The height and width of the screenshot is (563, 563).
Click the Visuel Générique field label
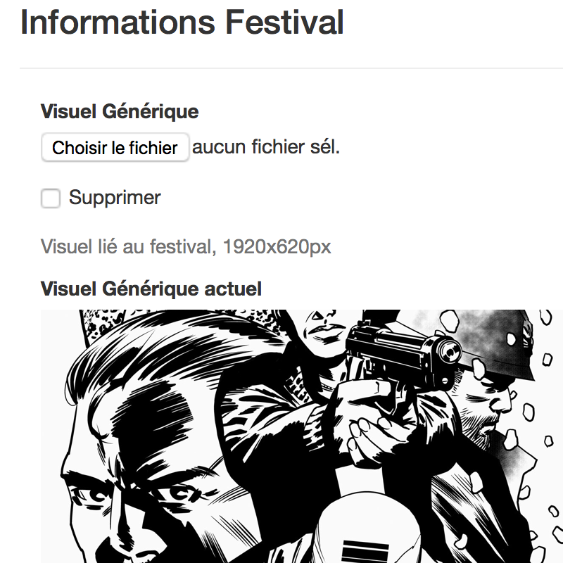120,111
